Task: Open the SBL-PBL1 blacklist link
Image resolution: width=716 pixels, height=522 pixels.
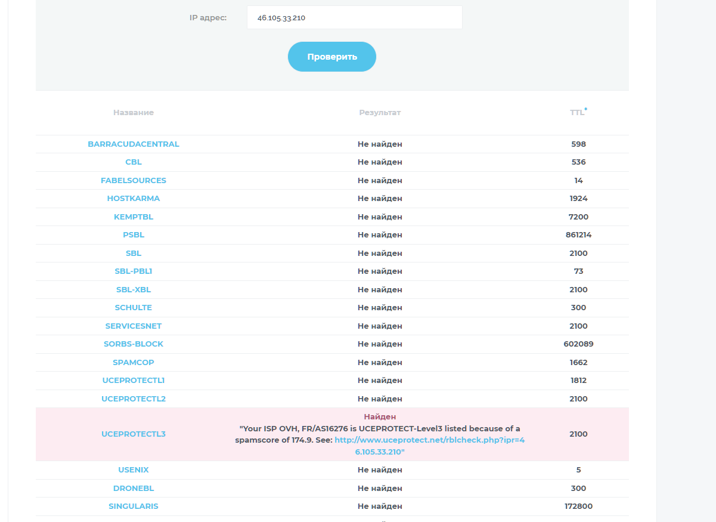Action: tap(133, 271)
